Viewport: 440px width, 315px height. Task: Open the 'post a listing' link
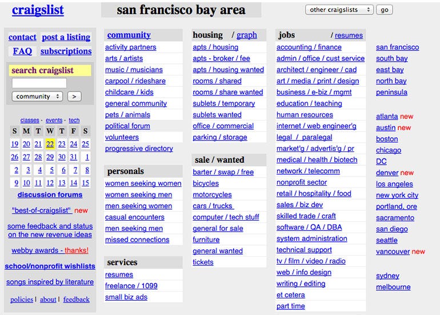66,37
